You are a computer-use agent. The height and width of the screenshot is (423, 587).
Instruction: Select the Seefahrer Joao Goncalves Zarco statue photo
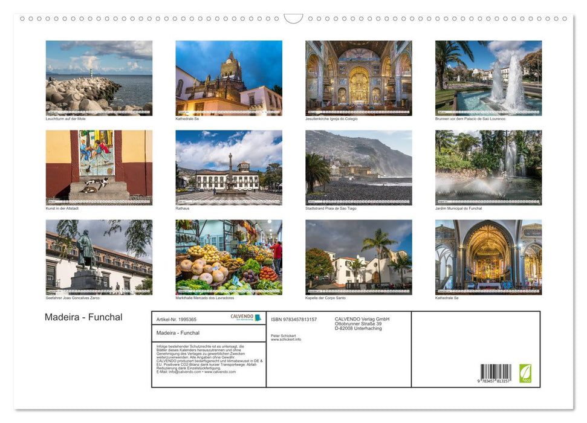pos(99,257)
